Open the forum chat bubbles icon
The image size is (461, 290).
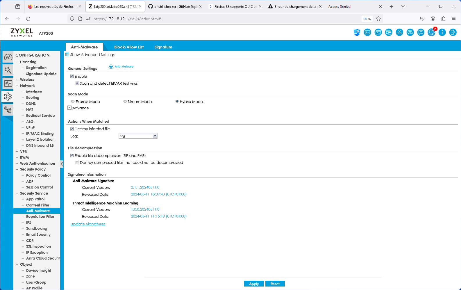click(x=410, y=32)
